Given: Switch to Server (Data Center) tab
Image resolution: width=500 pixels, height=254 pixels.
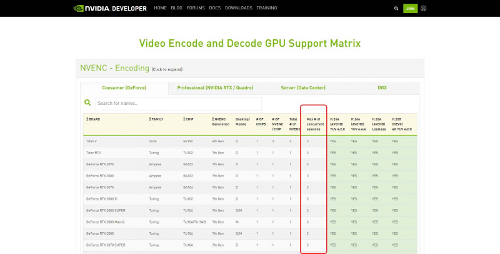Looking at the screenshot, I should pyautogui.click(x=303, y=88).
